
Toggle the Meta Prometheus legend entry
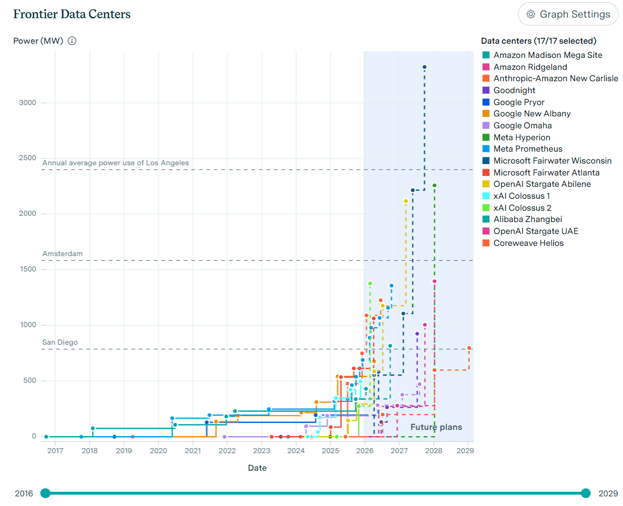click(x=522, y=149)
